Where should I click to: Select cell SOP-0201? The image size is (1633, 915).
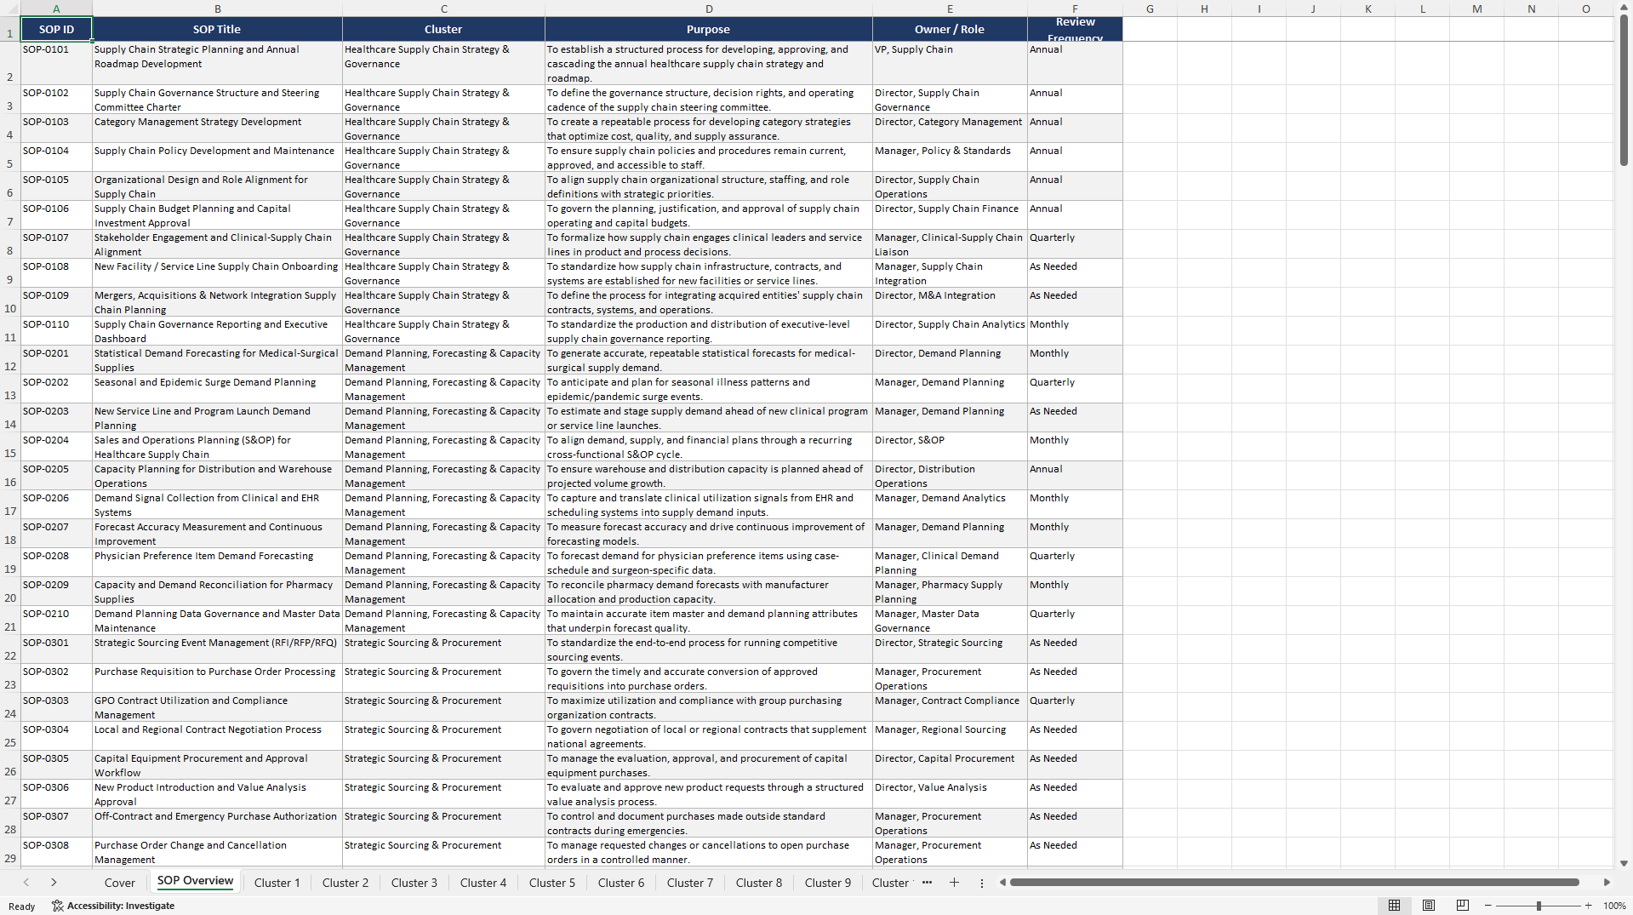(56, 359)
